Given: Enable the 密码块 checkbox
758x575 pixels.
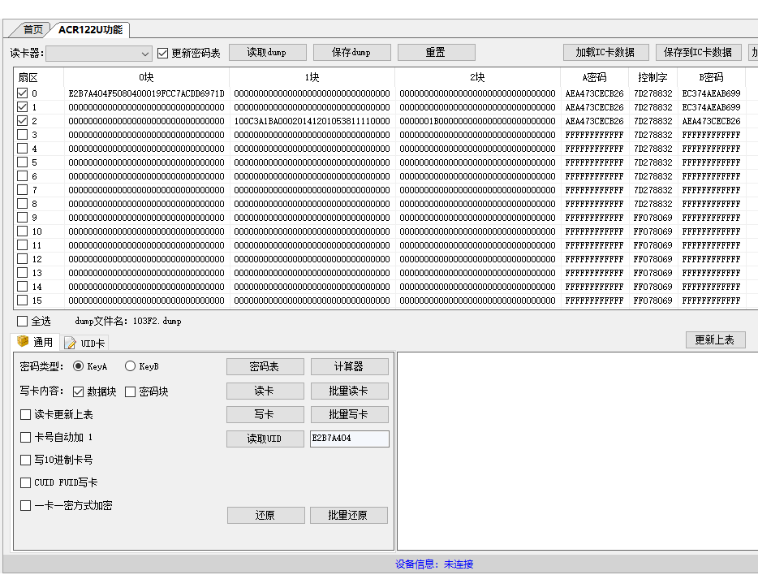Looking at the screenshot, I should click(x=131, y=391).
